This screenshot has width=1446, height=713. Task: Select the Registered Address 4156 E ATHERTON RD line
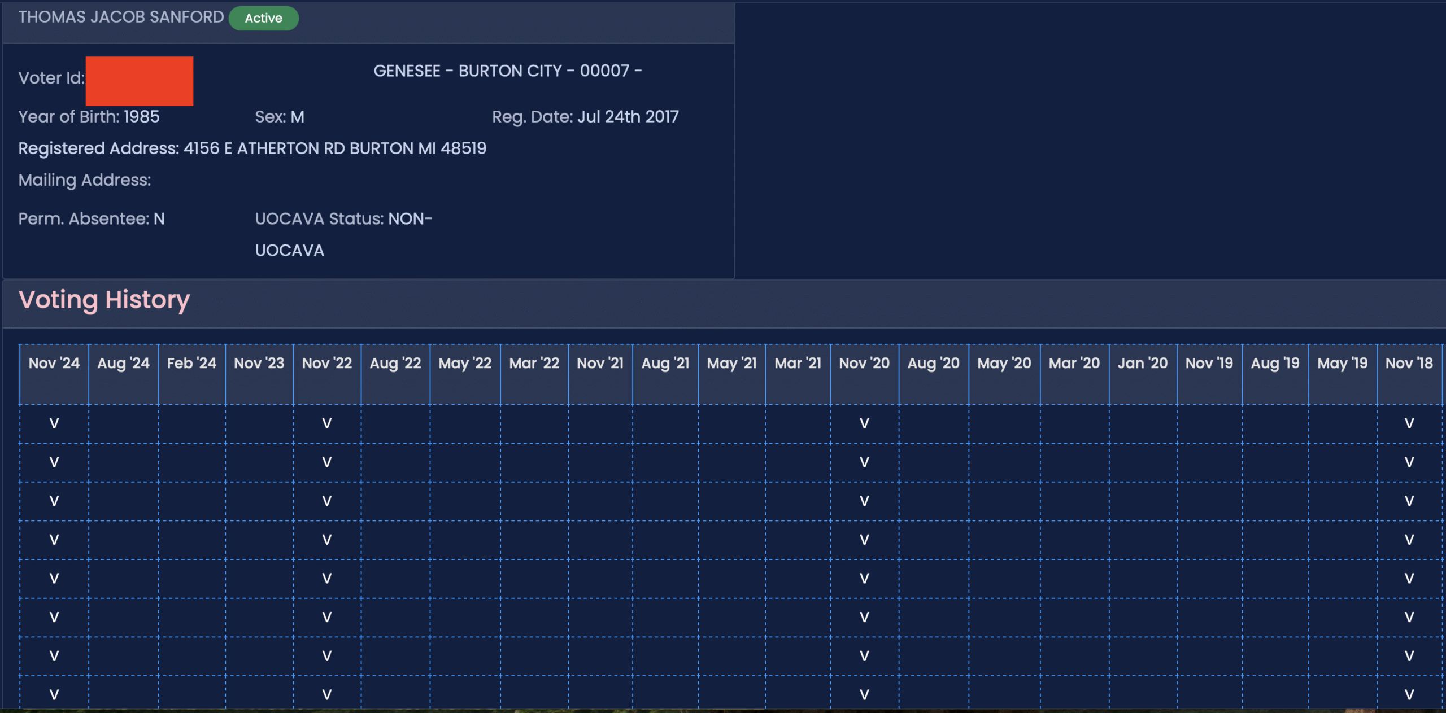tap(252, 148)
